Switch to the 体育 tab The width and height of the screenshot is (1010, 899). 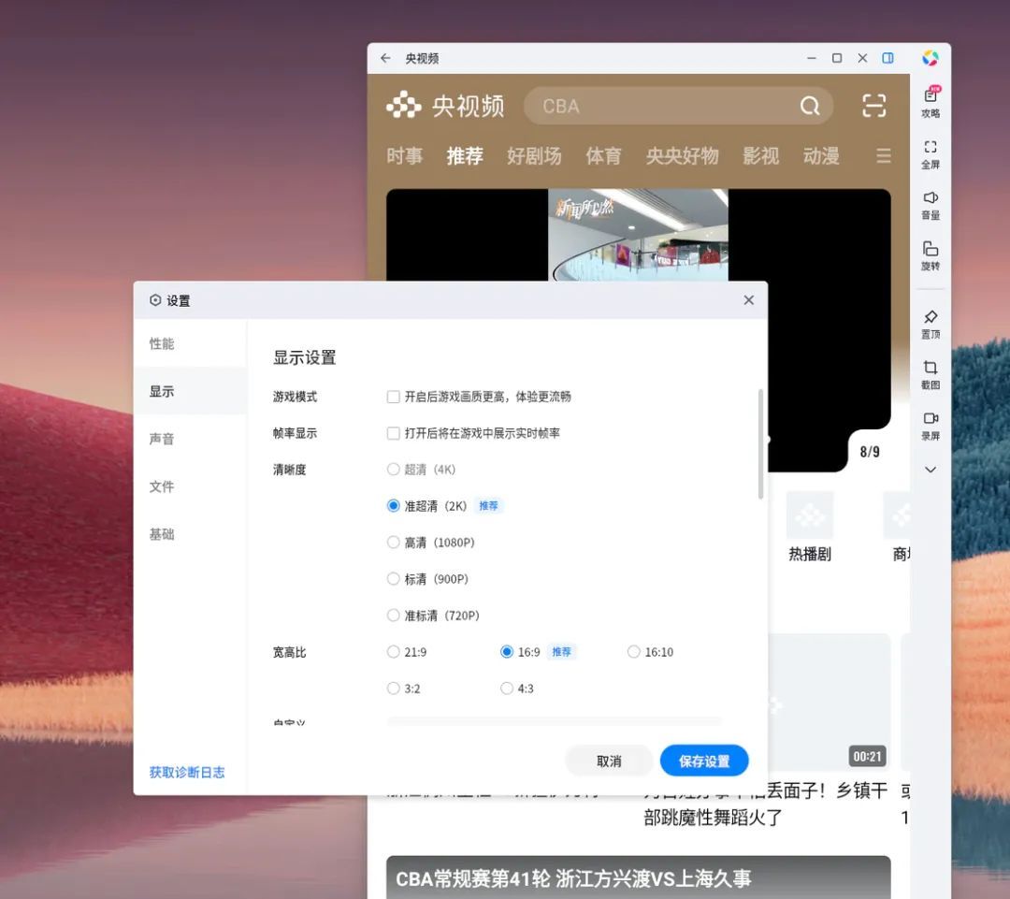pyautogui.click(x=603, y=155)
